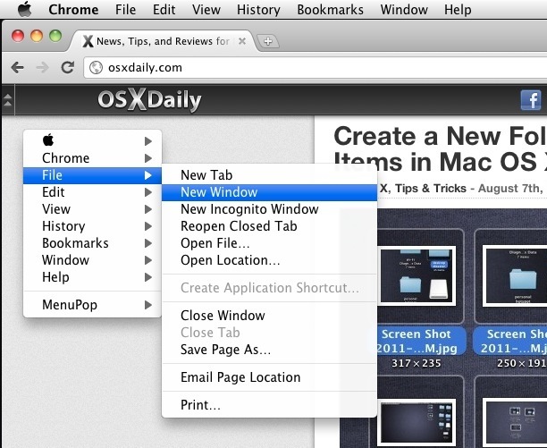The width and height of the screenshot is (547, 448).
Task: Expand Edit submenu in popup menu
Action: [x=92, y=192]
